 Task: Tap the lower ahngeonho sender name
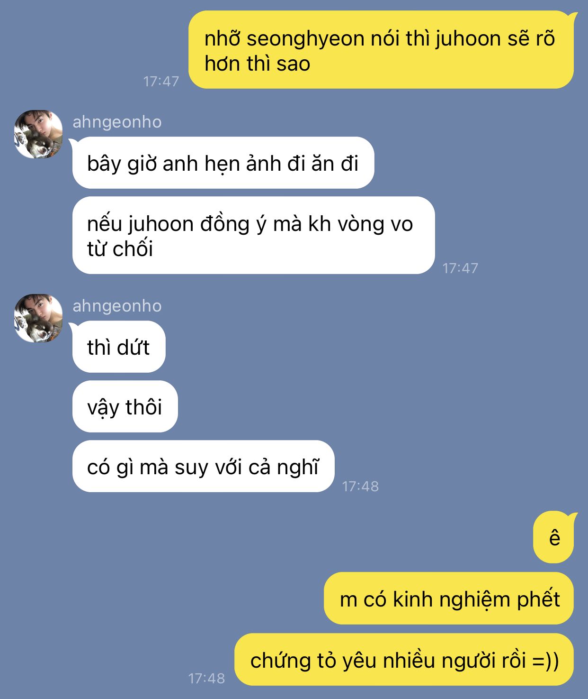(117, 306)
